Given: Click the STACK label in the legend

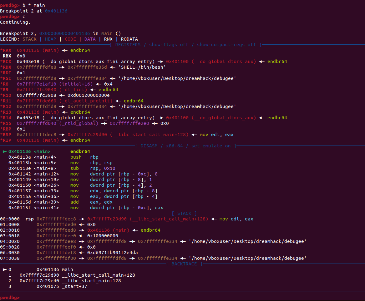Looking at the screenshot, I should coord(30,39).
